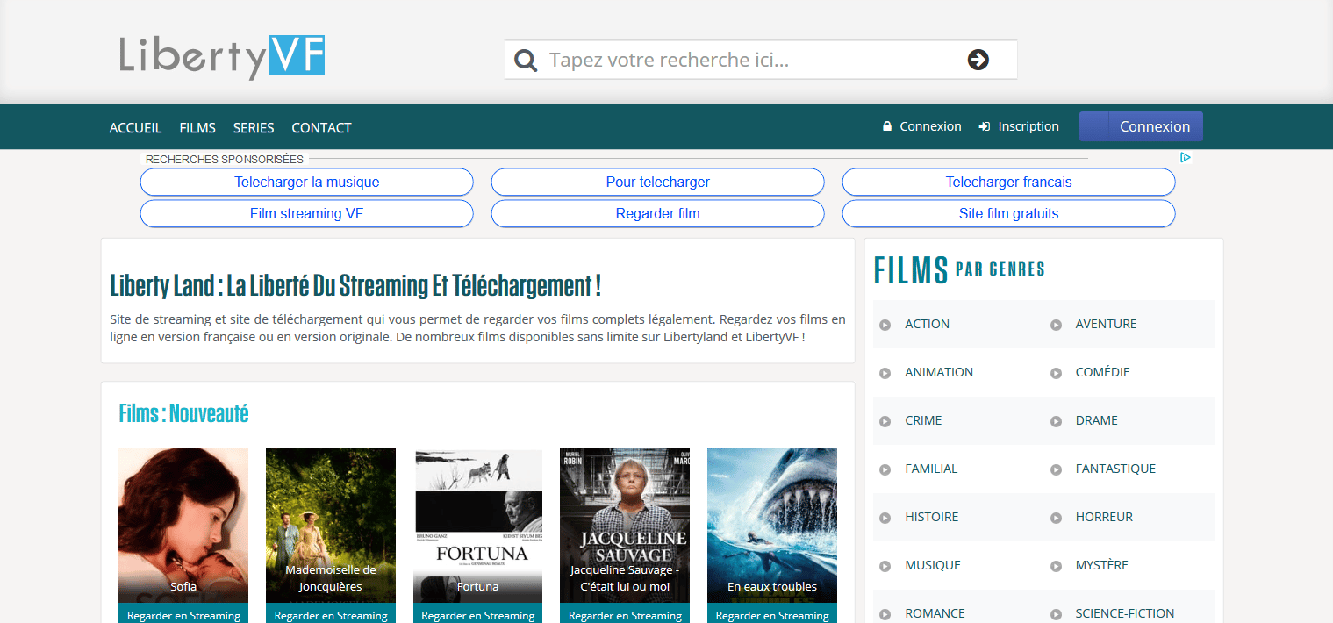Select the COMÉDIE genre link
The width and height of the screenshot is (1333, 623).
[1102, 372]
